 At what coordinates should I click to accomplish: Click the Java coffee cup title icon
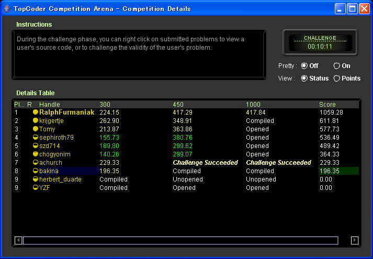pyautogui.click(x=7, y=9)
